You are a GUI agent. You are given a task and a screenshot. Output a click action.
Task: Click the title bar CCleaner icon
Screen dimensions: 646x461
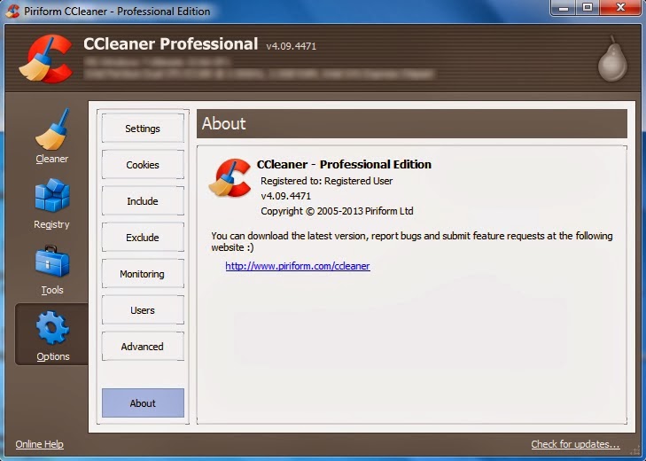pyautogui.click(x=12, y=12)
